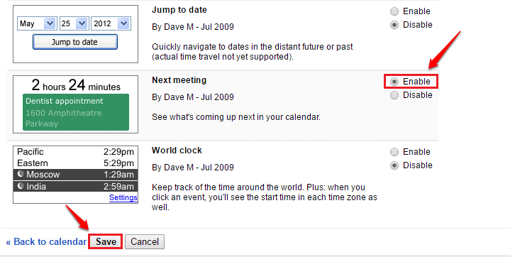The height and width of the screenshot is (257, 515).
Task: Go back to calendar link
Action: point(46,242)
